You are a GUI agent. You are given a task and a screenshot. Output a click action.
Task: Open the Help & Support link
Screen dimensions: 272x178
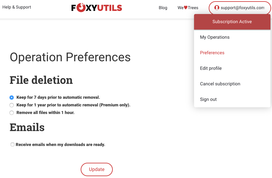17,7
